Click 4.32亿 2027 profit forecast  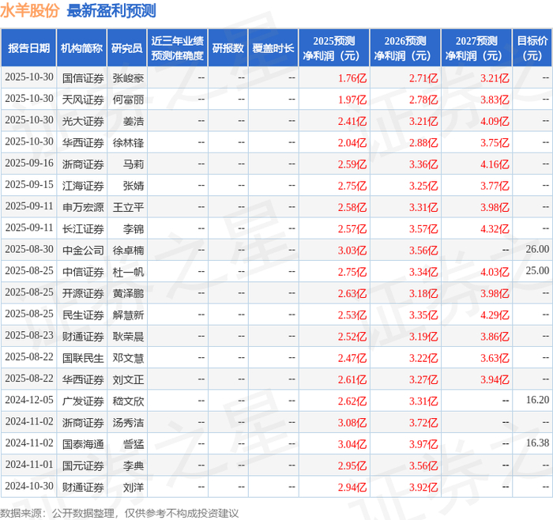point(495,229)
